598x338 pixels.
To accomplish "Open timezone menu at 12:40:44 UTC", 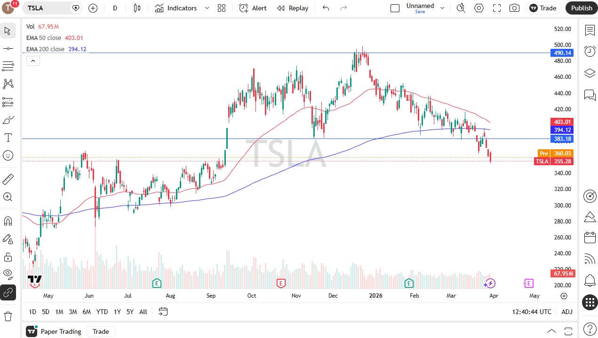I will click(x=532, y=312).
